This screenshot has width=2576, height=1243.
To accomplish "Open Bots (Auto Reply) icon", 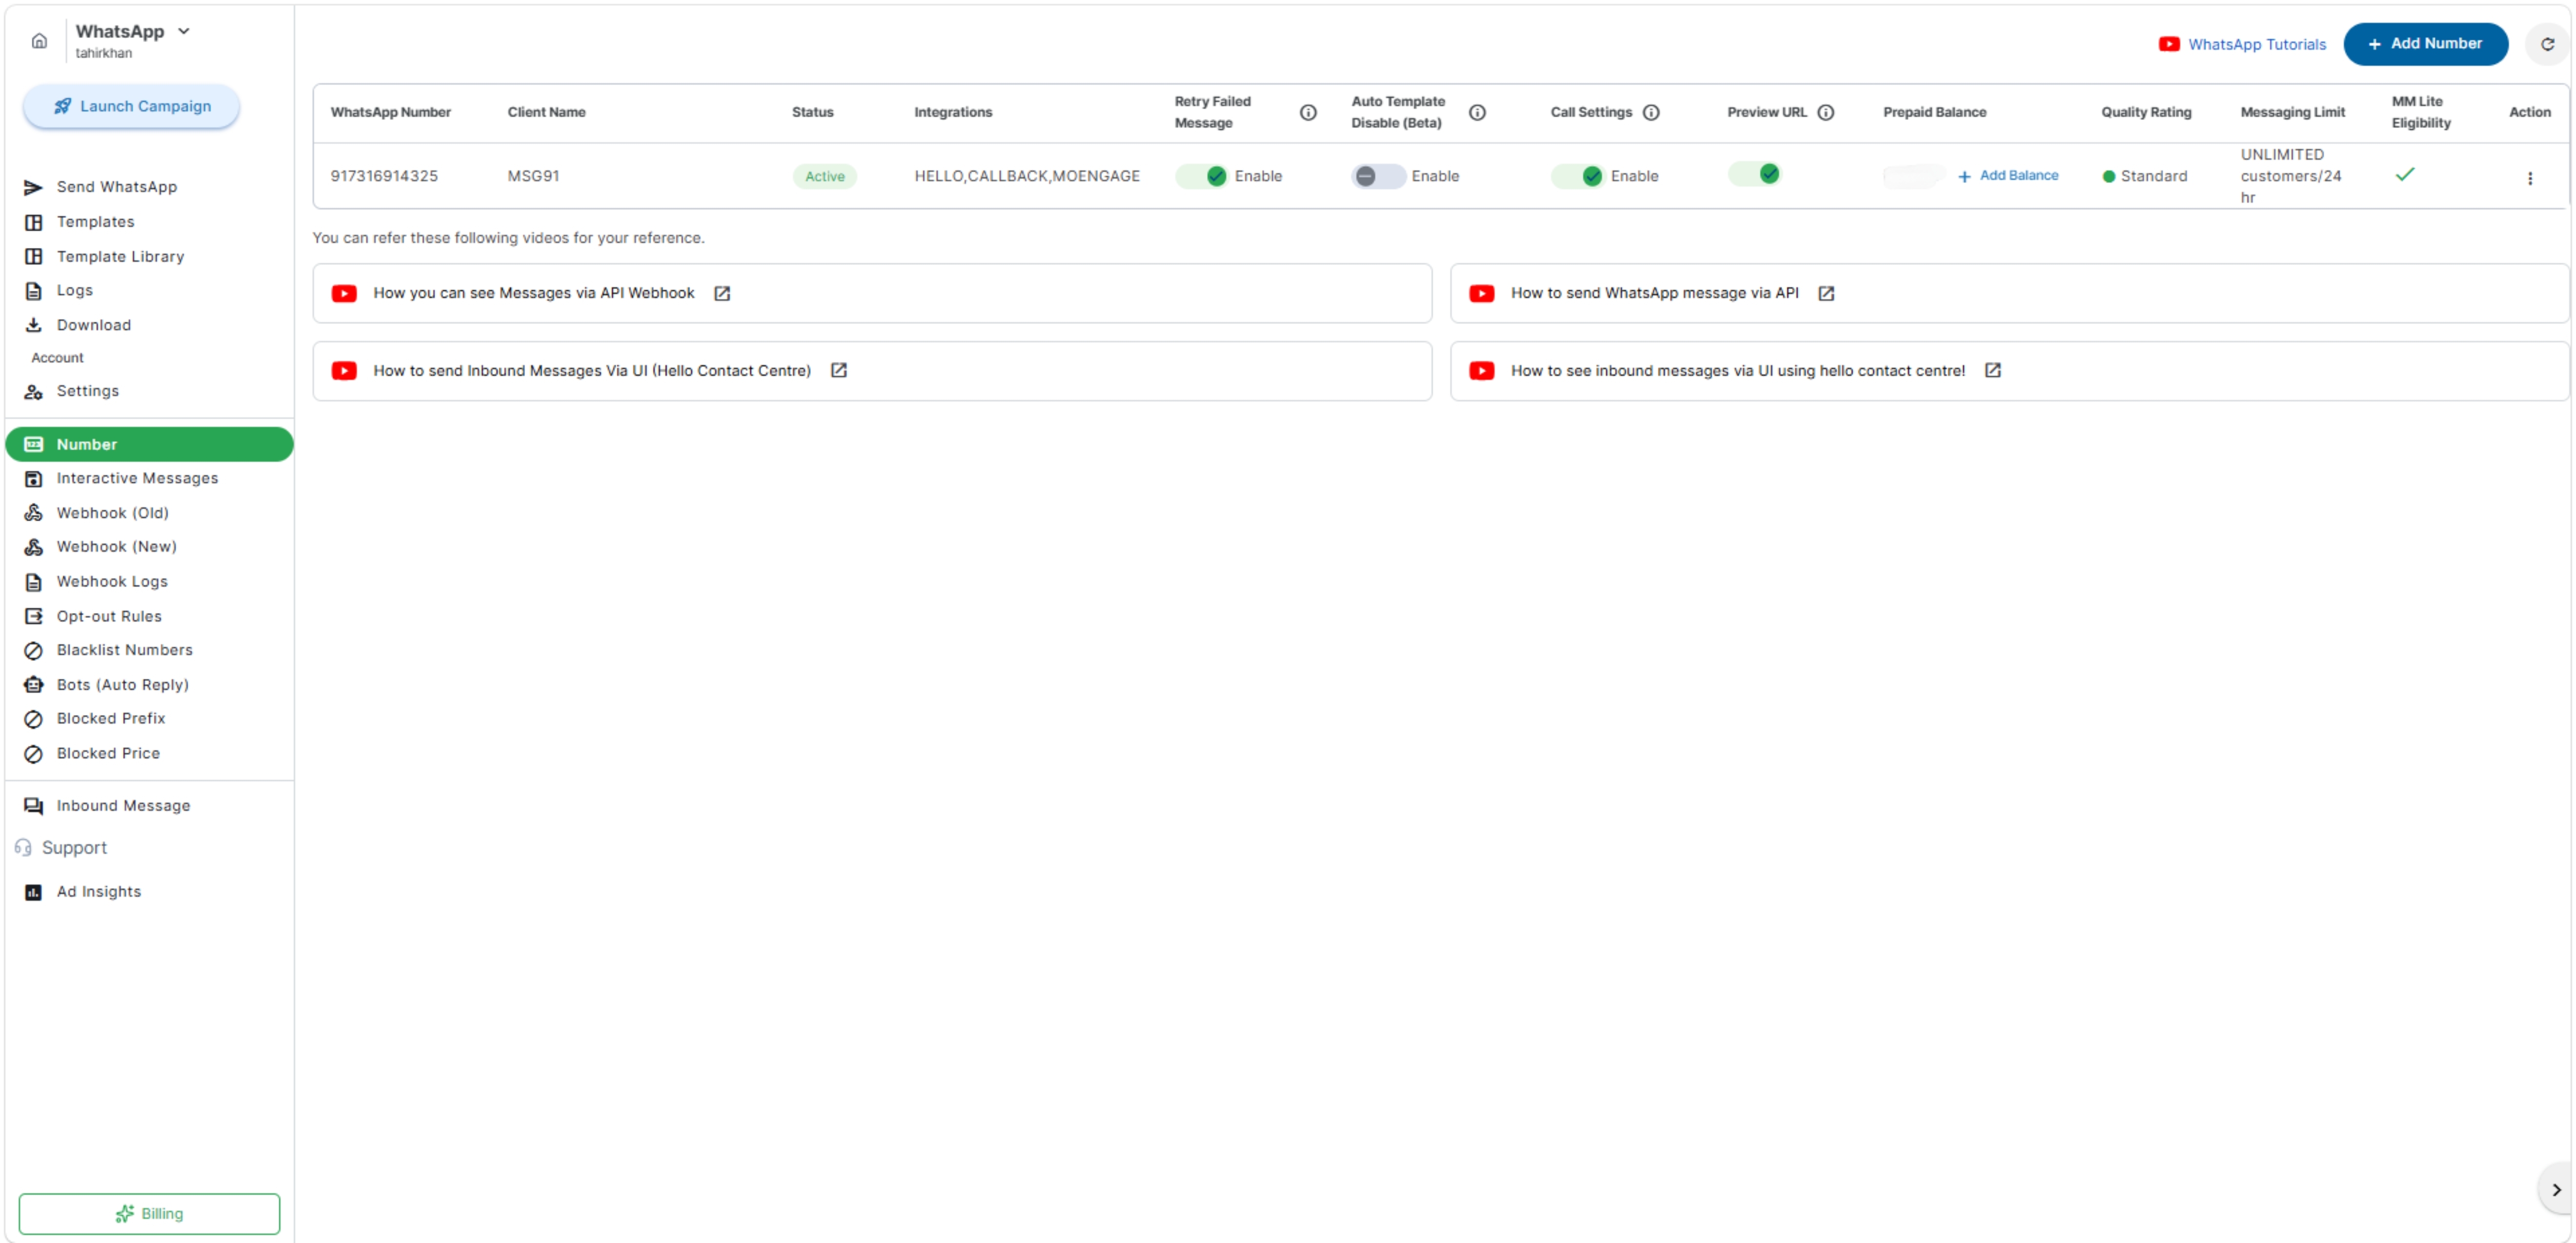I will coord(34,685).
